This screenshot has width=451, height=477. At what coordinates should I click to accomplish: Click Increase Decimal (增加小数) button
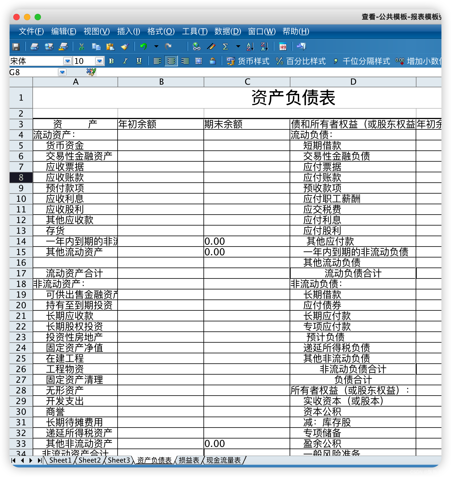pos(418,61)
